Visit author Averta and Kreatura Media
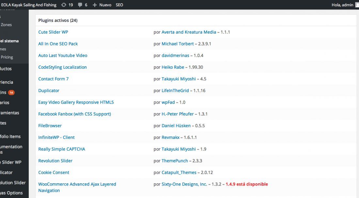 point(189,32)
